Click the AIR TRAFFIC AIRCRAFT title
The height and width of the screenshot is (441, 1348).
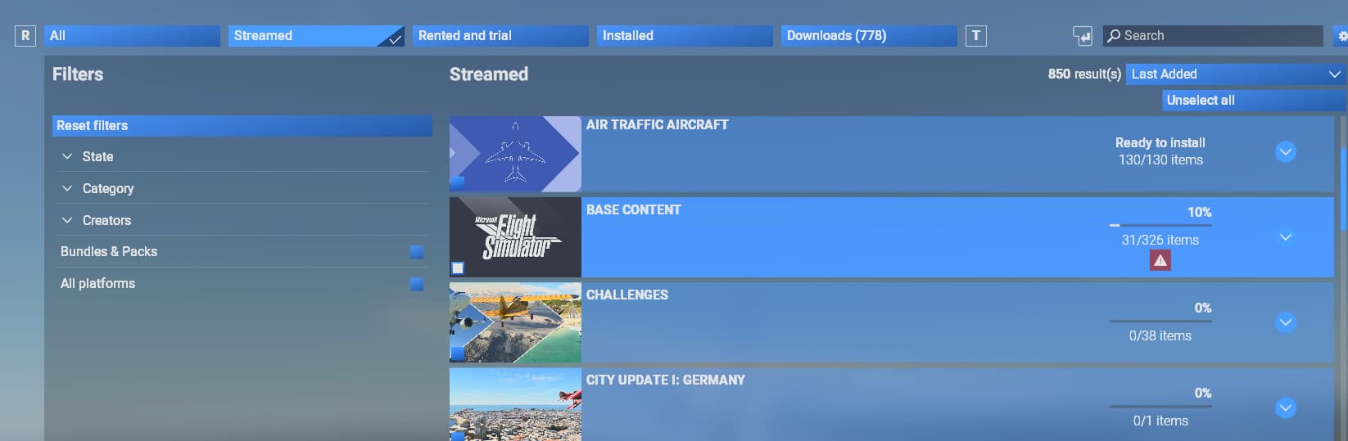(x=657, y=124)
